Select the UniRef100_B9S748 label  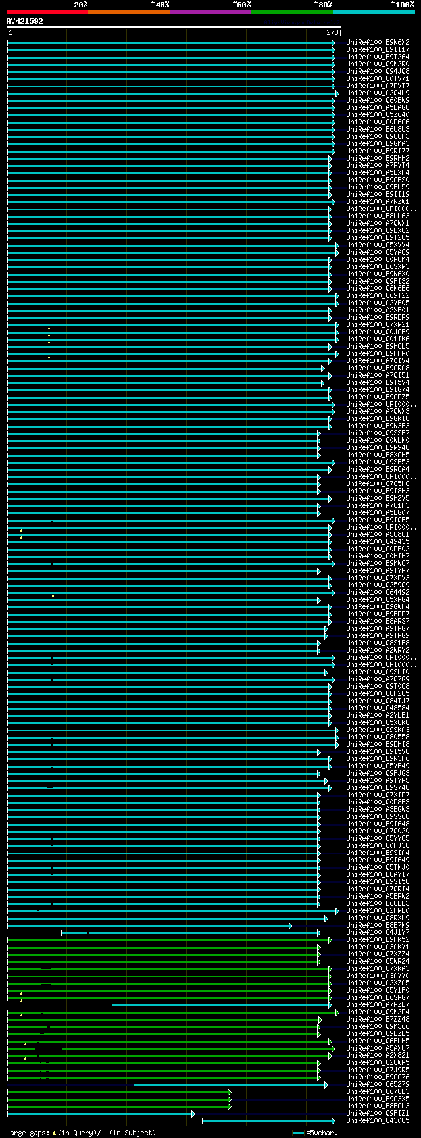point(378,787)
